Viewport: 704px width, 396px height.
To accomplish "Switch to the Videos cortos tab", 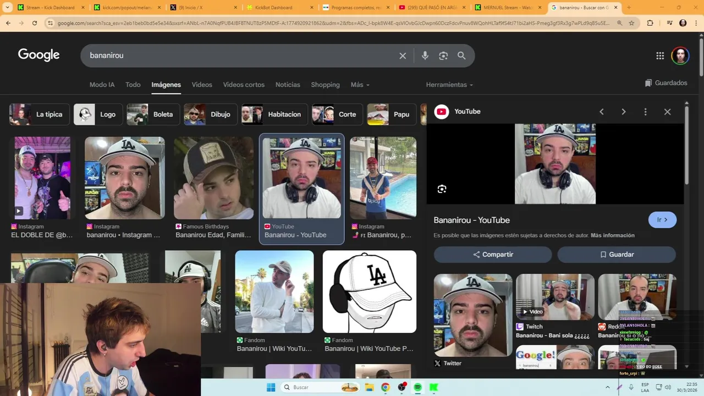I will tap(244, 85).
